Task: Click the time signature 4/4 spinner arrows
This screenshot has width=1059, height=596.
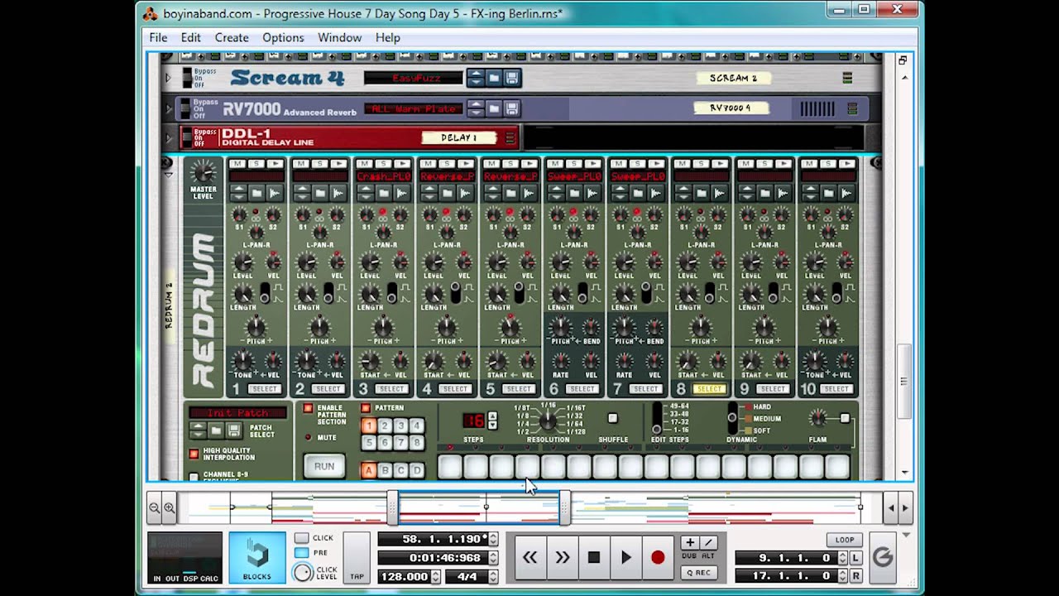Action: pos(493,577)
